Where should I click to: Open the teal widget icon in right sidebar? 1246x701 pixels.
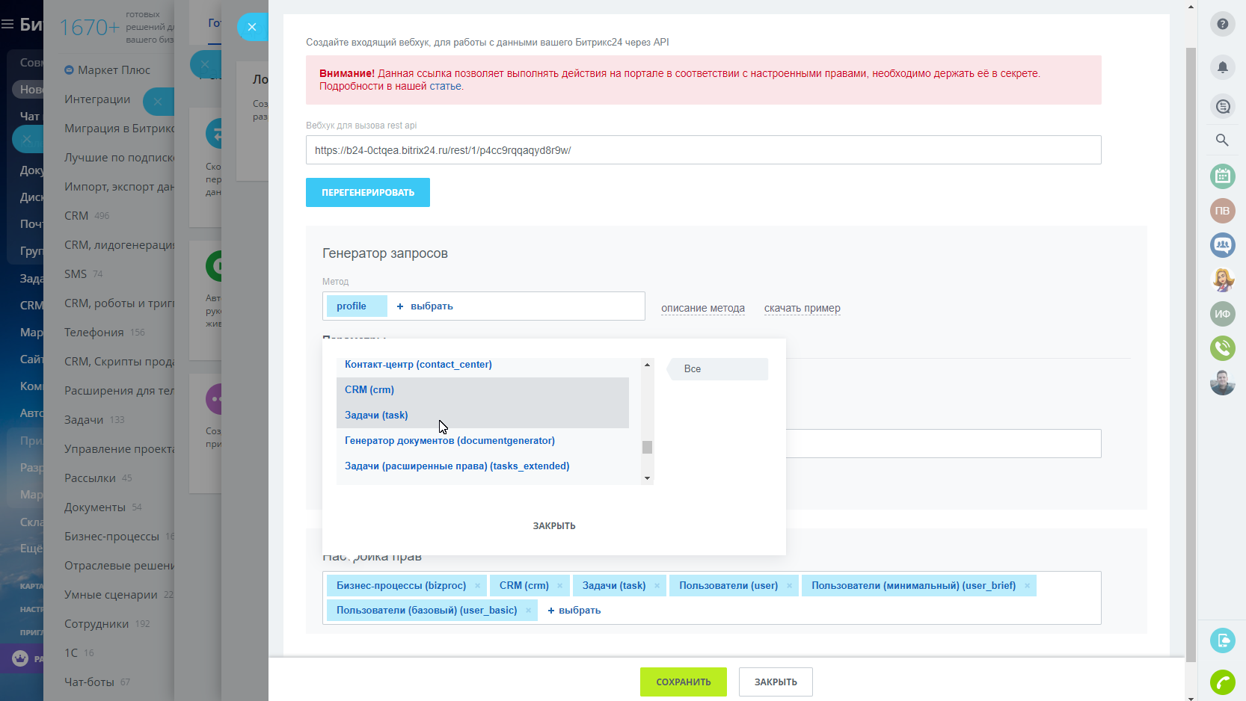click(1222, 640)
